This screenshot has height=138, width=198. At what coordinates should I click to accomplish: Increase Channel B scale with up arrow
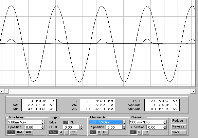(x=165, y=121)
